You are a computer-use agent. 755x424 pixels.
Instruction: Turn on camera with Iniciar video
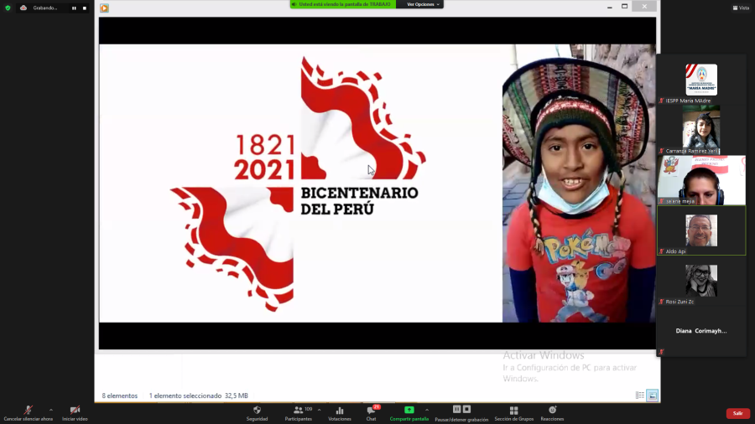[75, 411]
